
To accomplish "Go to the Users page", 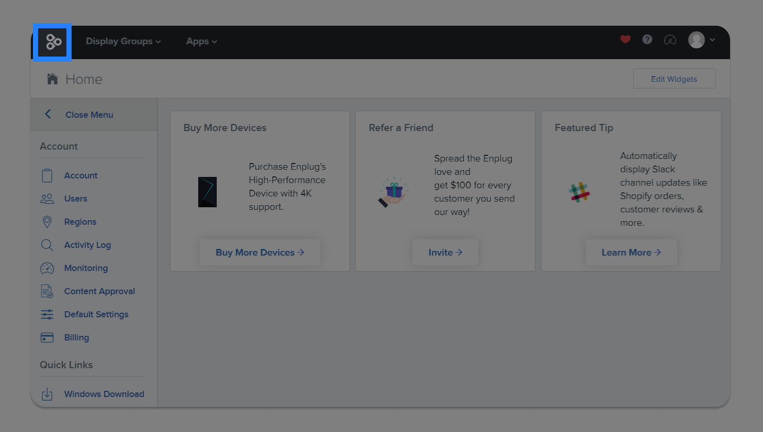I will (x=76, y=199).
